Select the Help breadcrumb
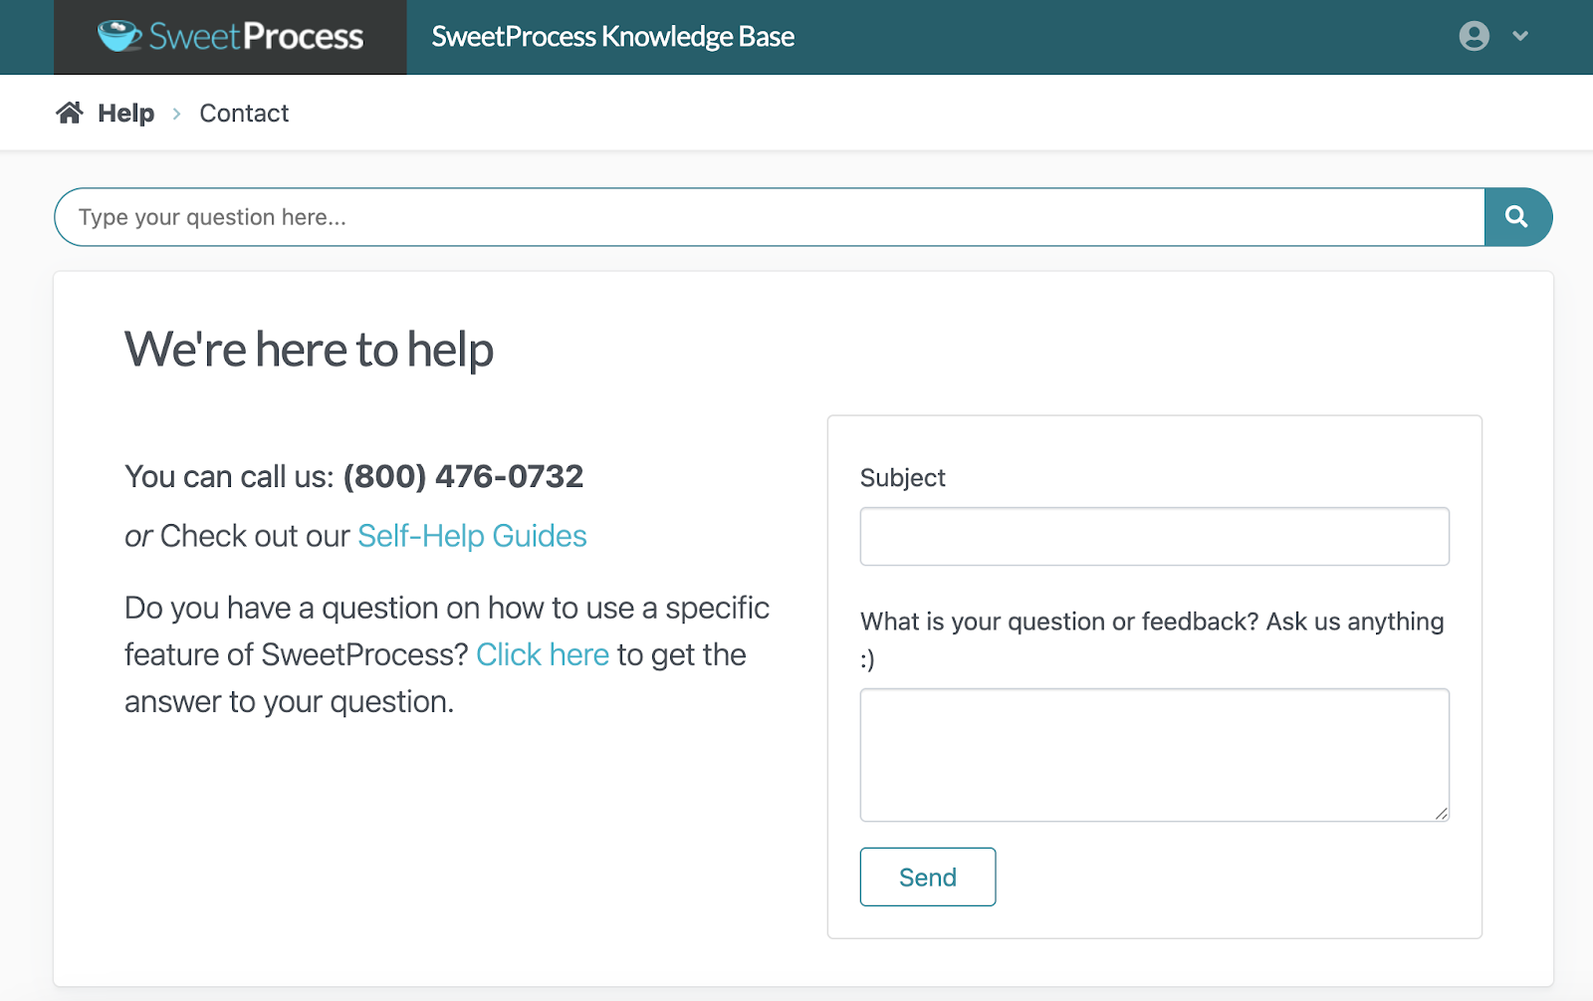 click(124, 113)
